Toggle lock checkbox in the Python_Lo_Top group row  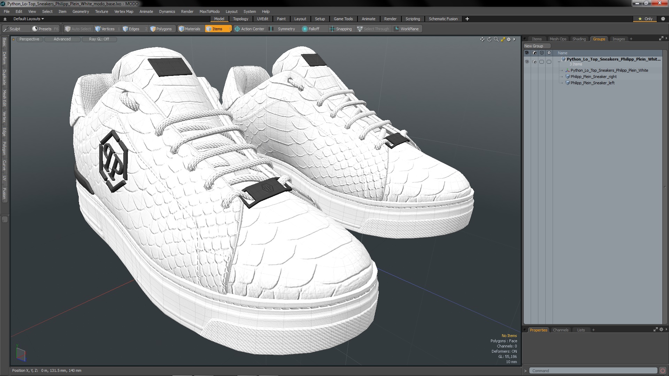click(x=549, y=62)
